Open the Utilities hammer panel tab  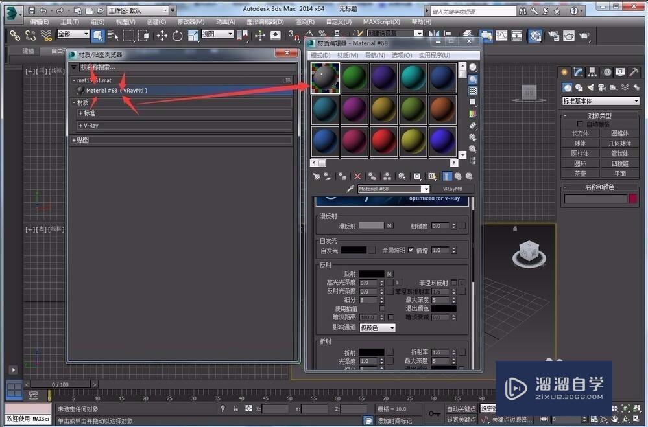(x=634, y=73)
